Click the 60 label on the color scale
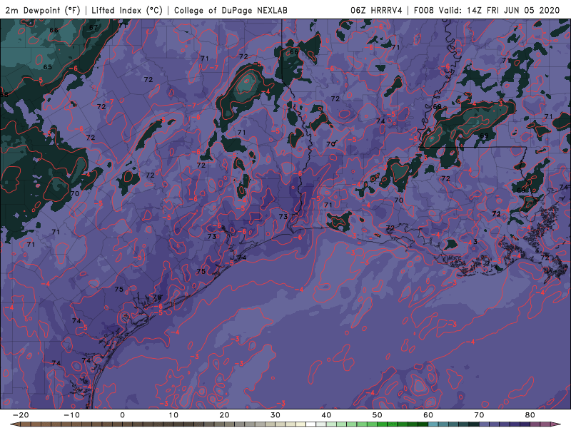This screenshot has width=571, height=428. (x=428, y=415)
